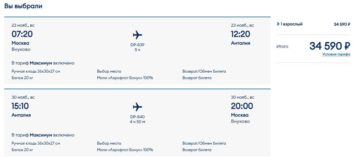The image size is (354, 157).
Task: Click the 1 взрослый price 34 590 ₽
Action: point(342,24)
